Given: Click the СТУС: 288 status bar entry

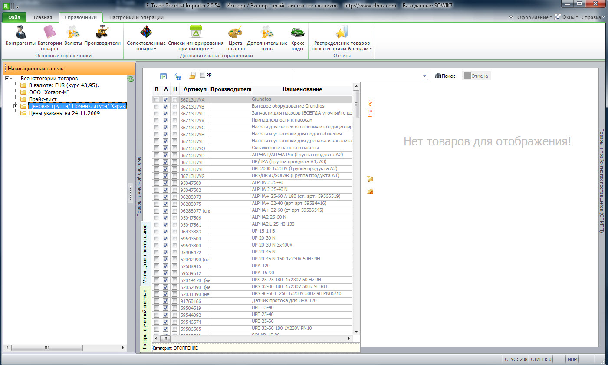Looking at the screenshot, I should tap(516, 359).
